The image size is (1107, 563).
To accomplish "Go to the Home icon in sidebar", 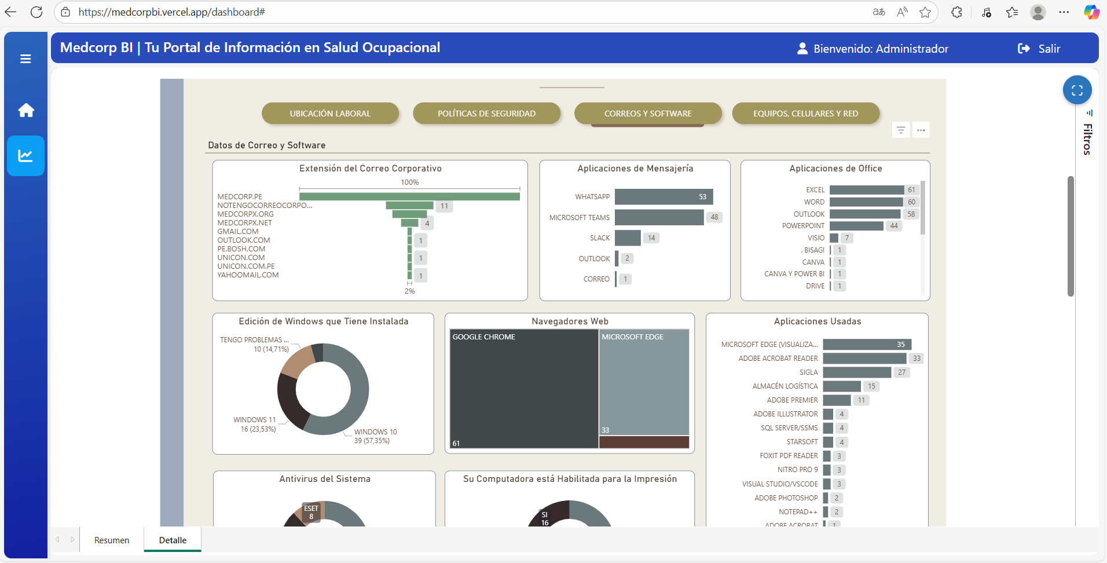I will (x=25, y=110).
